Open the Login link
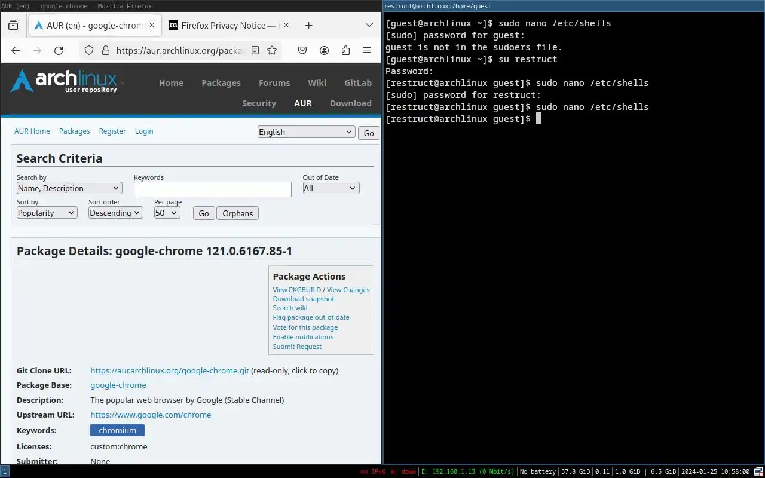 point(144,131)
